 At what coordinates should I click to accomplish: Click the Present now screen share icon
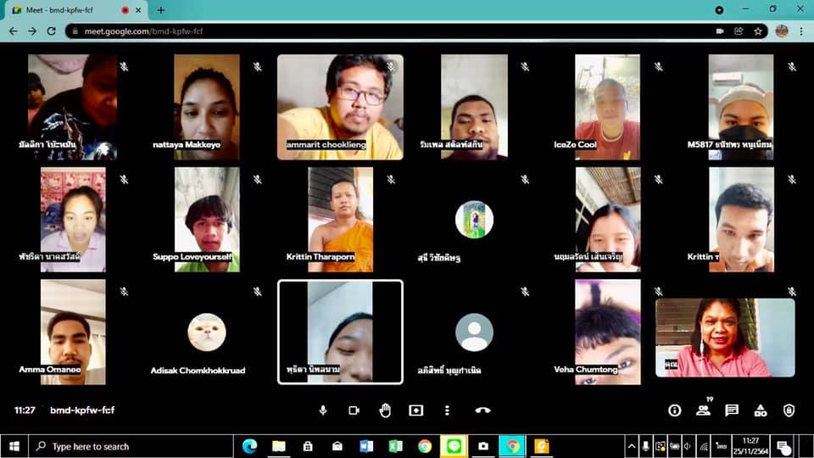415,411
